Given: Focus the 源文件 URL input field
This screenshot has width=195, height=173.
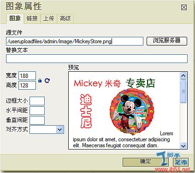Looking at the screenshot, I should click(75, 41).
